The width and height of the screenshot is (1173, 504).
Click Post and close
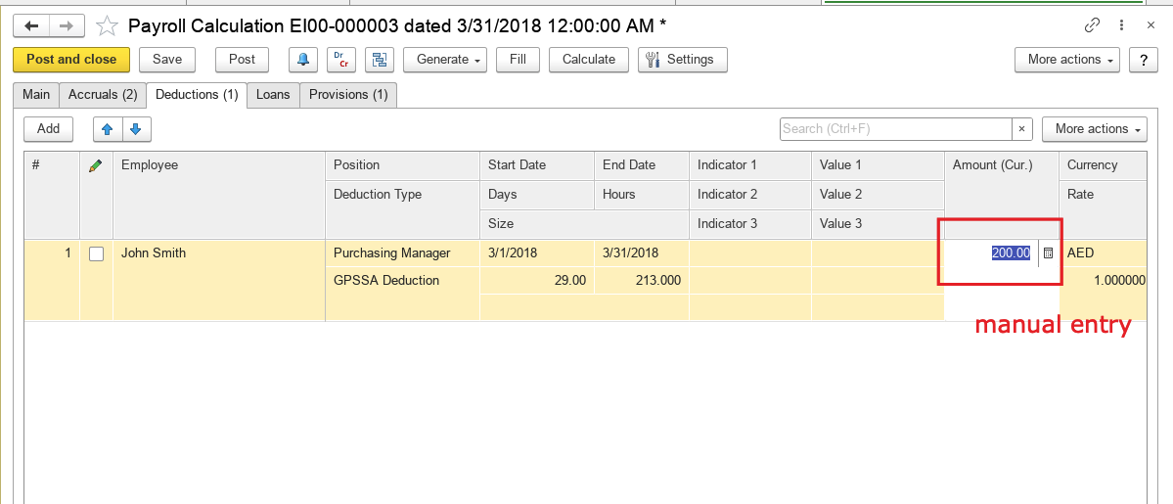pyautogui.click(x=71, y=60)
